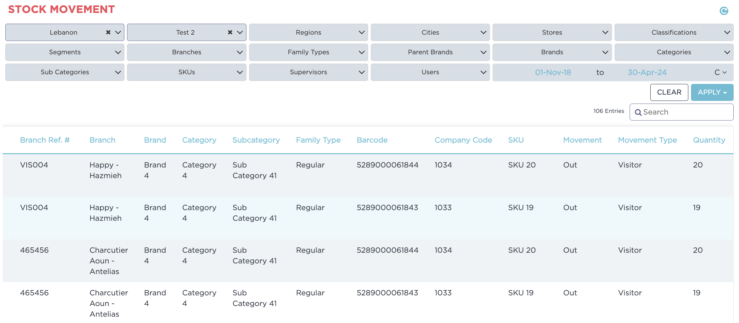Click the CLEAR button
739x323 pixels.
(669, 92)
